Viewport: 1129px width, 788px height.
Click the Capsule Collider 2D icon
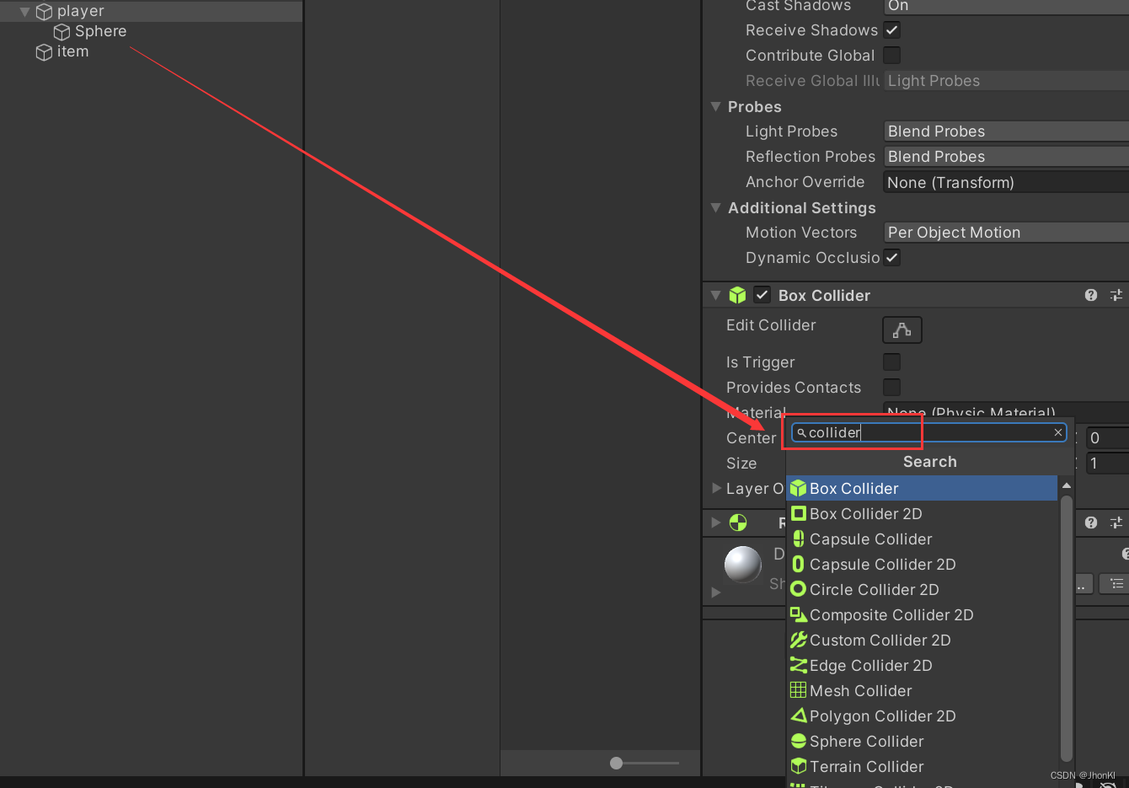[x=799, y=564]
